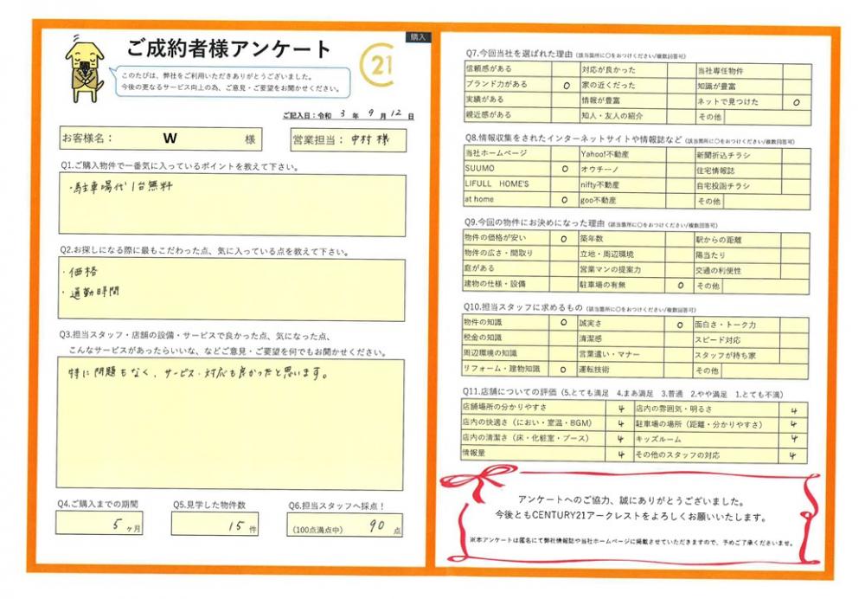Toggle the ネットで見つけた checkbox in Q7
Image resolution: width=865 pixels, height=599 pixels.
796,101
